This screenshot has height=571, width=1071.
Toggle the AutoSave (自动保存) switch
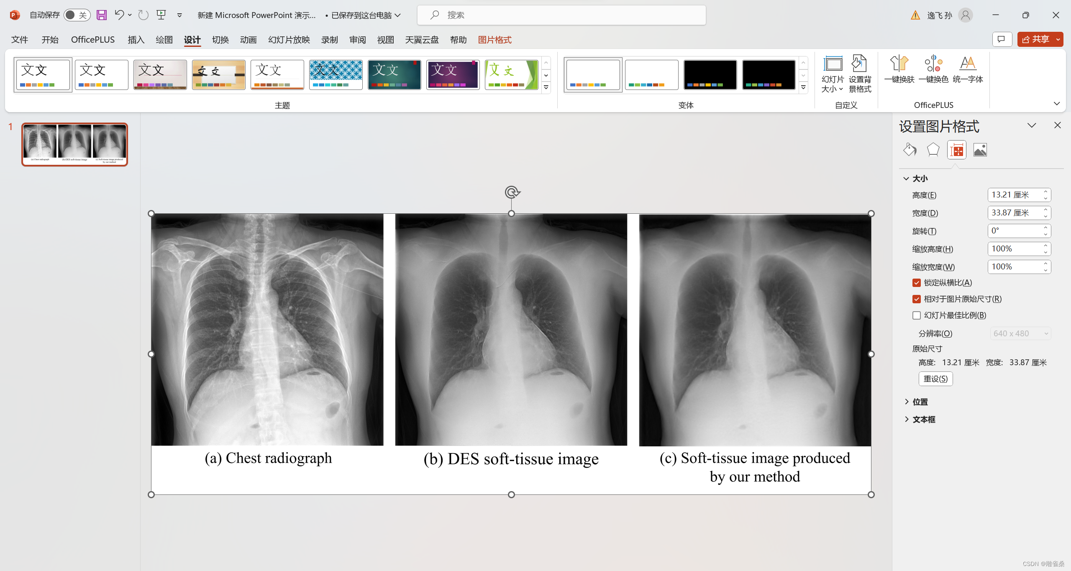(77, 15)
